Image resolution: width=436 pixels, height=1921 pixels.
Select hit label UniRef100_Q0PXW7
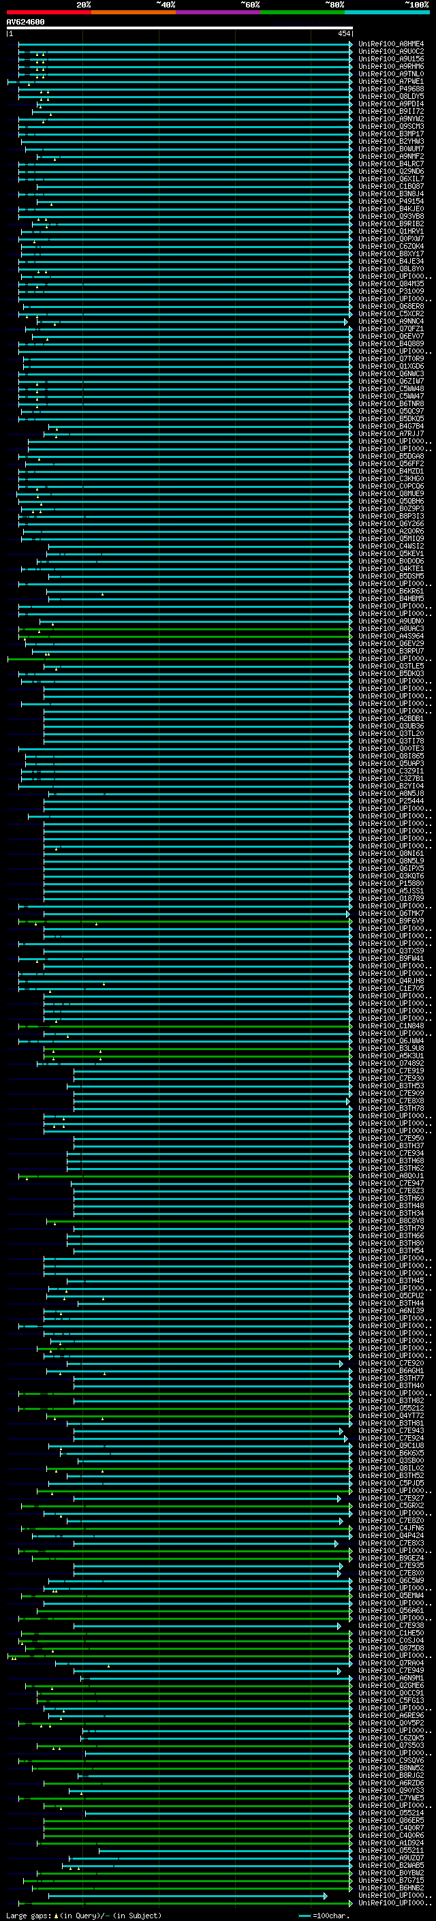point(391,239)
